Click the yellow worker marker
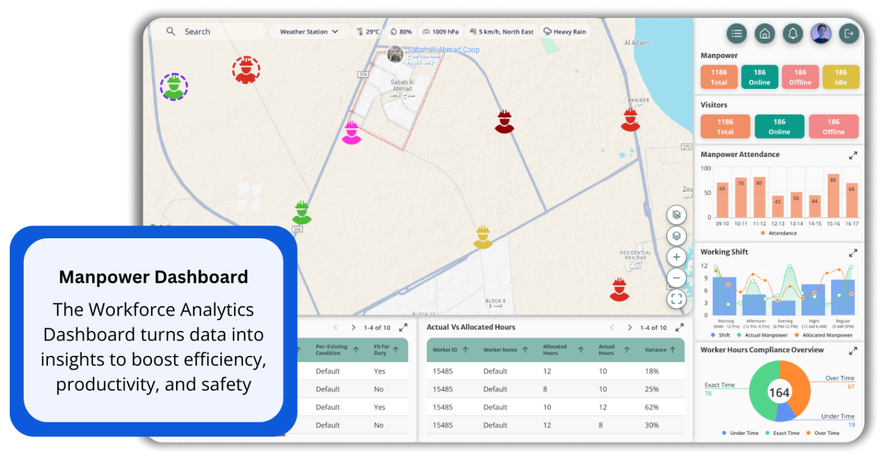The height and width of the screenshot is (473, 880). pyautogui.click(x=483, y=237)
